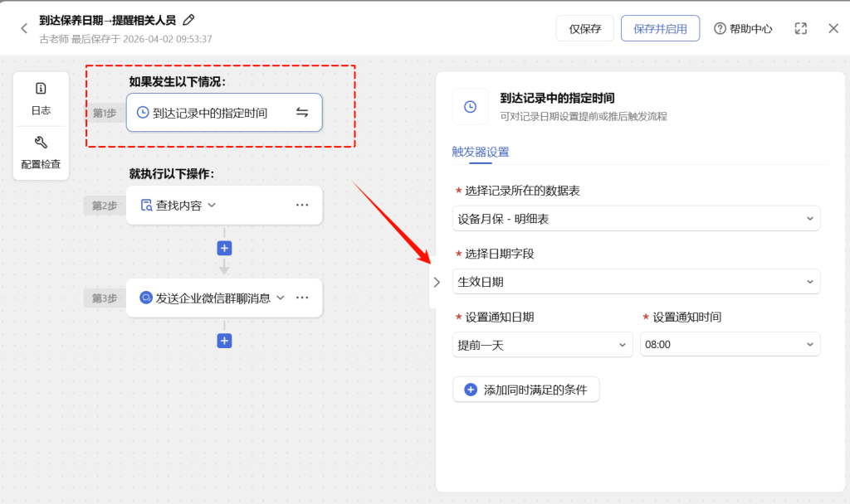Click the 第3步 step label

[105, 298]
